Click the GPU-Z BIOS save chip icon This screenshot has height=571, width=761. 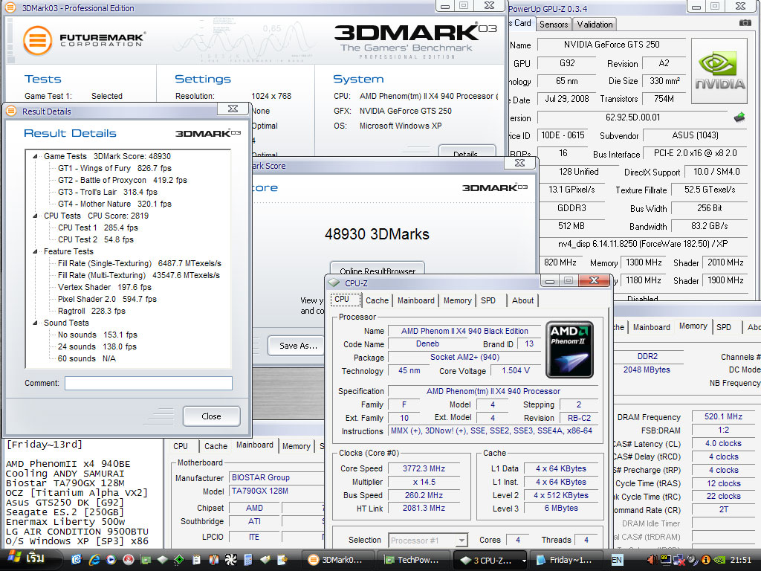[x=739, y=117]
